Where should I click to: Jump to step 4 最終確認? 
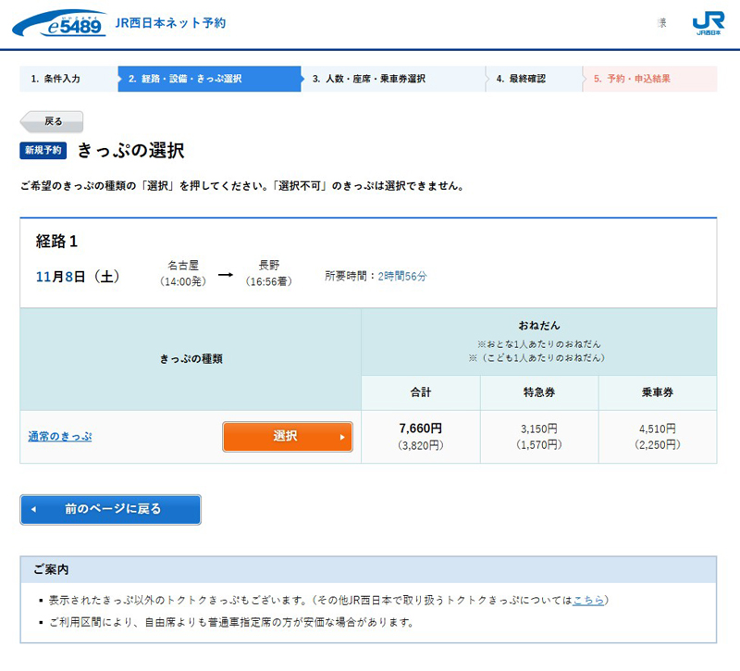[x=533, y=79]
